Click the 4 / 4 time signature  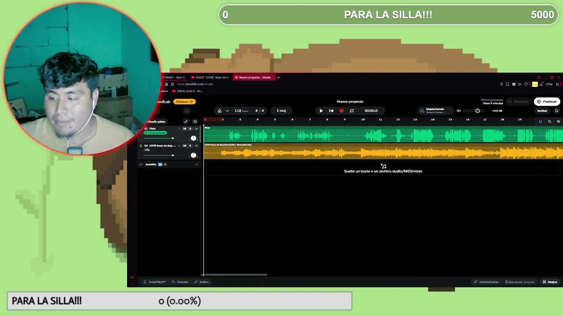[x=260, y=111]
